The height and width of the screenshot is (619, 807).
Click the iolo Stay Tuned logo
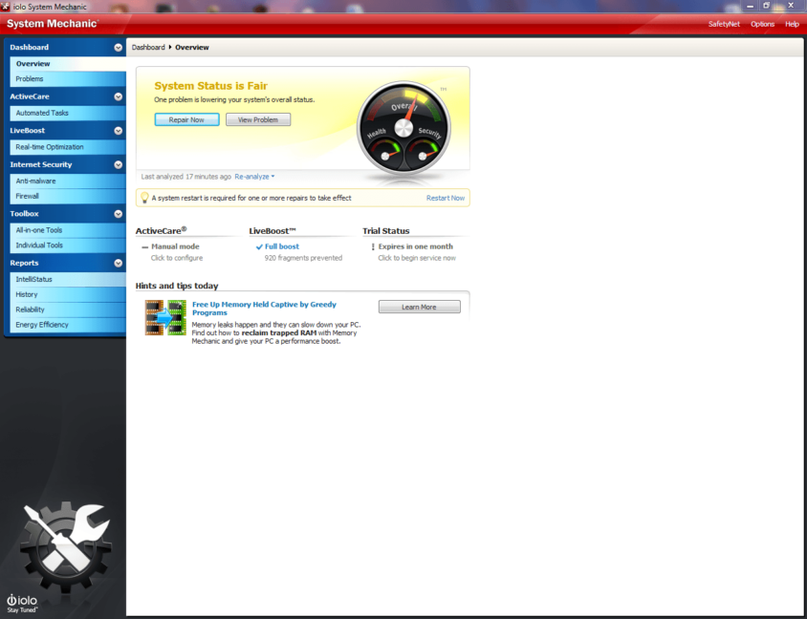(22, 602)
